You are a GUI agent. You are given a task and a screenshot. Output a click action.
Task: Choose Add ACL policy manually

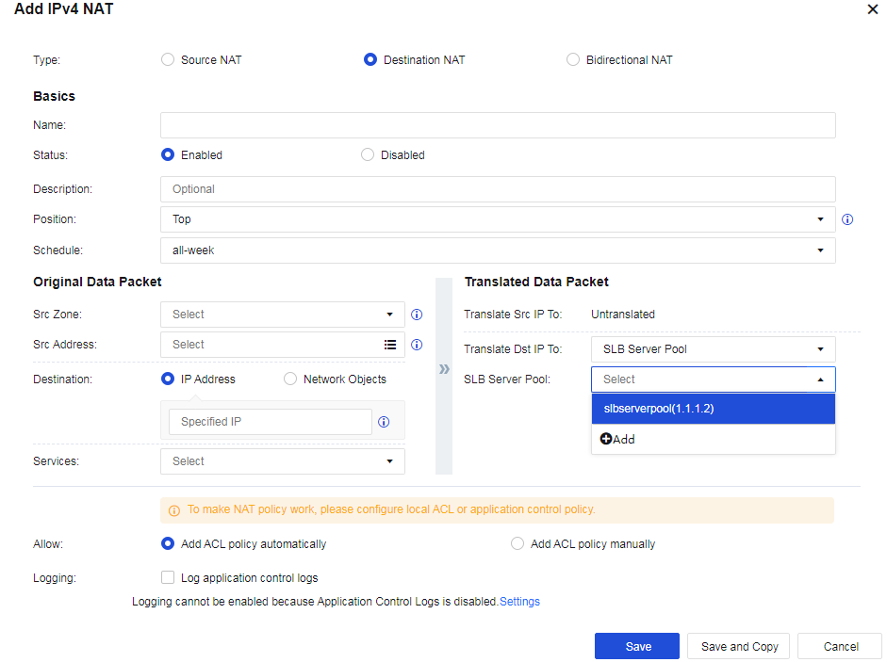517,544
